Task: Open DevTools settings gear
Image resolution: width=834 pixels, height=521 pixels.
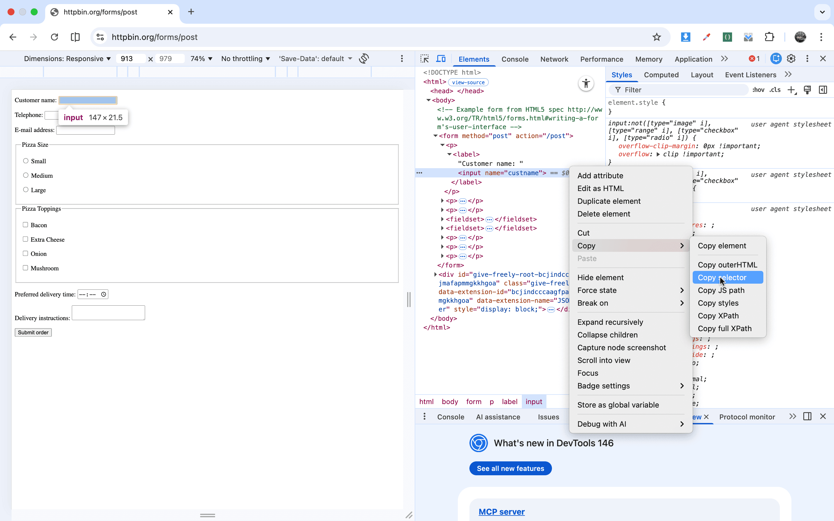Action: click(x=791, y=58)
